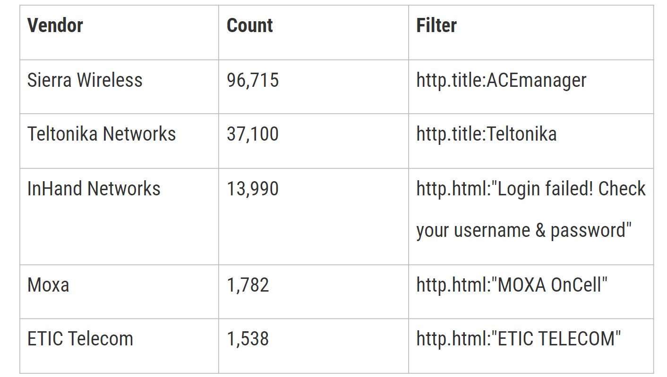Click the count value 96,715

click(x=253, y=80)
